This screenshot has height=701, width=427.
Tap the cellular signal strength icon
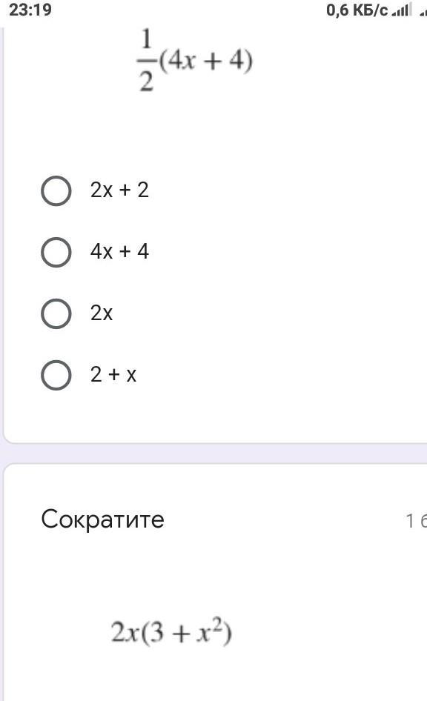(x=400, y=10)
